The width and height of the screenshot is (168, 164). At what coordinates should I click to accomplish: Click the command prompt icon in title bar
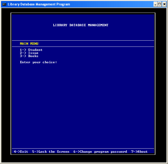(x=4, y=4)
